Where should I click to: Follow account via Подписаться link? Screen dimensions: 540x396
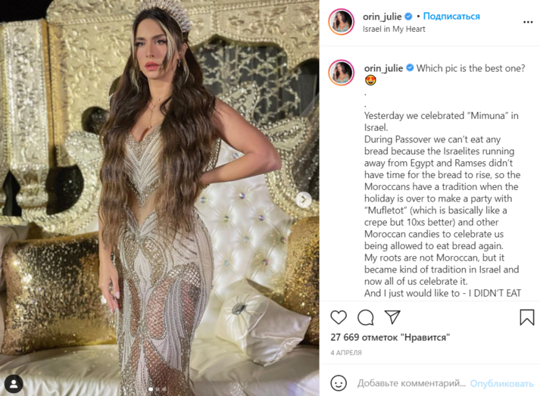[451, 16]
